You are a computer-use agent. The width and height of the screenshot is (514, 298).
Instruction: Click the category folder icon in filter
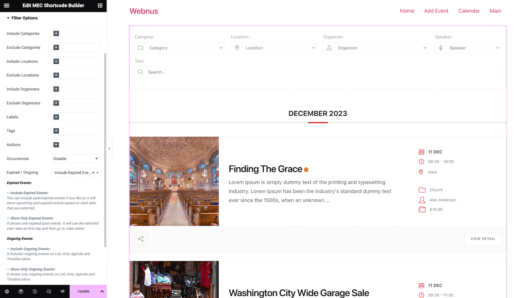[x=141, y=48]
